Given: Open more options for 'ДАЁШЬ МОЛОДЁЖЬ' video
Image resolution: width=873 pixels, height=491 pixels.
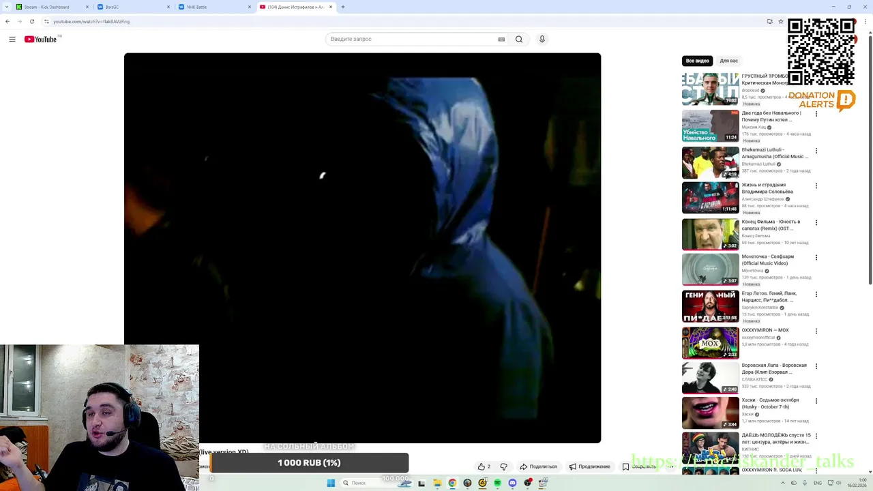Looking at the screenshot, I should pos(816,436).
